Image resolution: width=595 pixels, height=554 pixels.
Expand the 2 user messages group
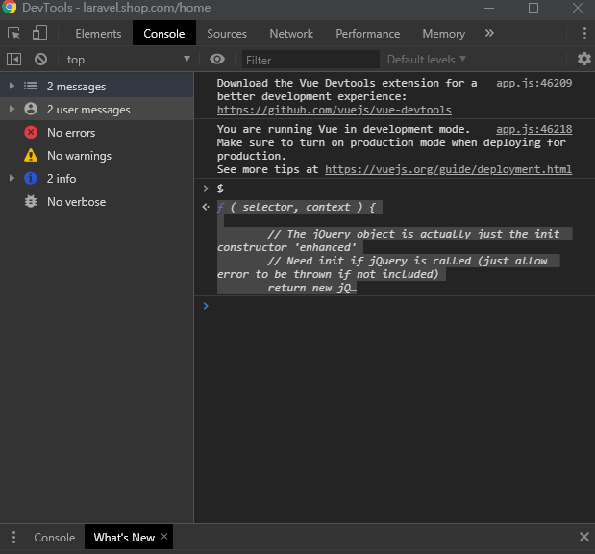[x=12, y=109]
